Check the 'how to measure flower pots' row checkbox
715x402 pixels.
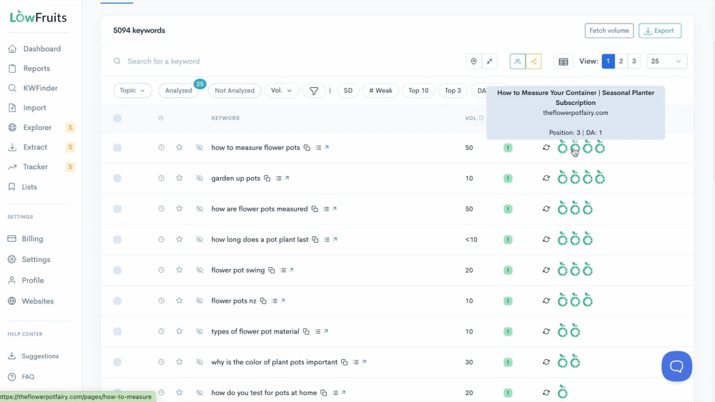point(117,148)
